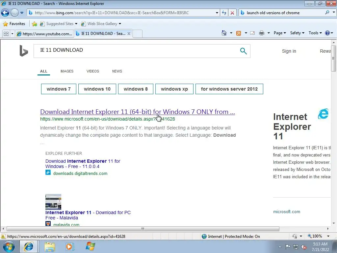The image size is (337, 253).
Task: Expand the Home button dropdown arrow
Action: (231, 33)
